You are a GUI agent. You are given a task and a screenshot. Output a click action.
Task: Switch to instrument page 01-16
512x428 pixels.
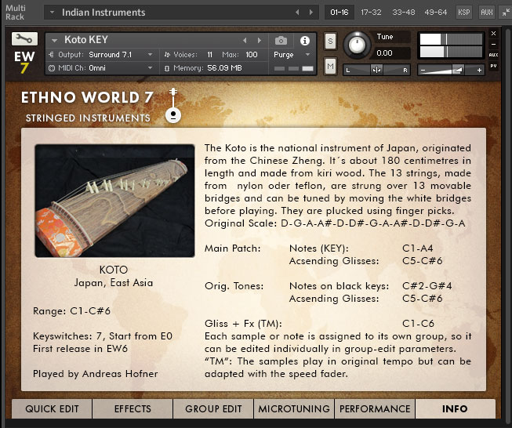pyautogui.click(x=340, y=13)
